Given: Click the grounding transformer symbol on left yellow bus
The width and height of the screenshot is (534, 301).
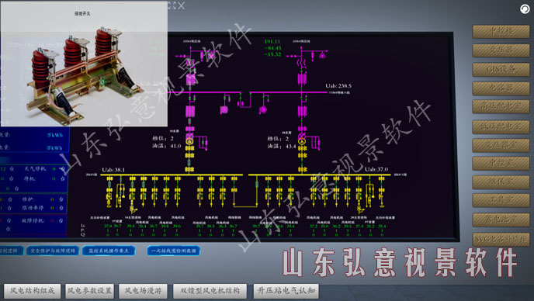Looking at the screenshot, I should (132, 209).
